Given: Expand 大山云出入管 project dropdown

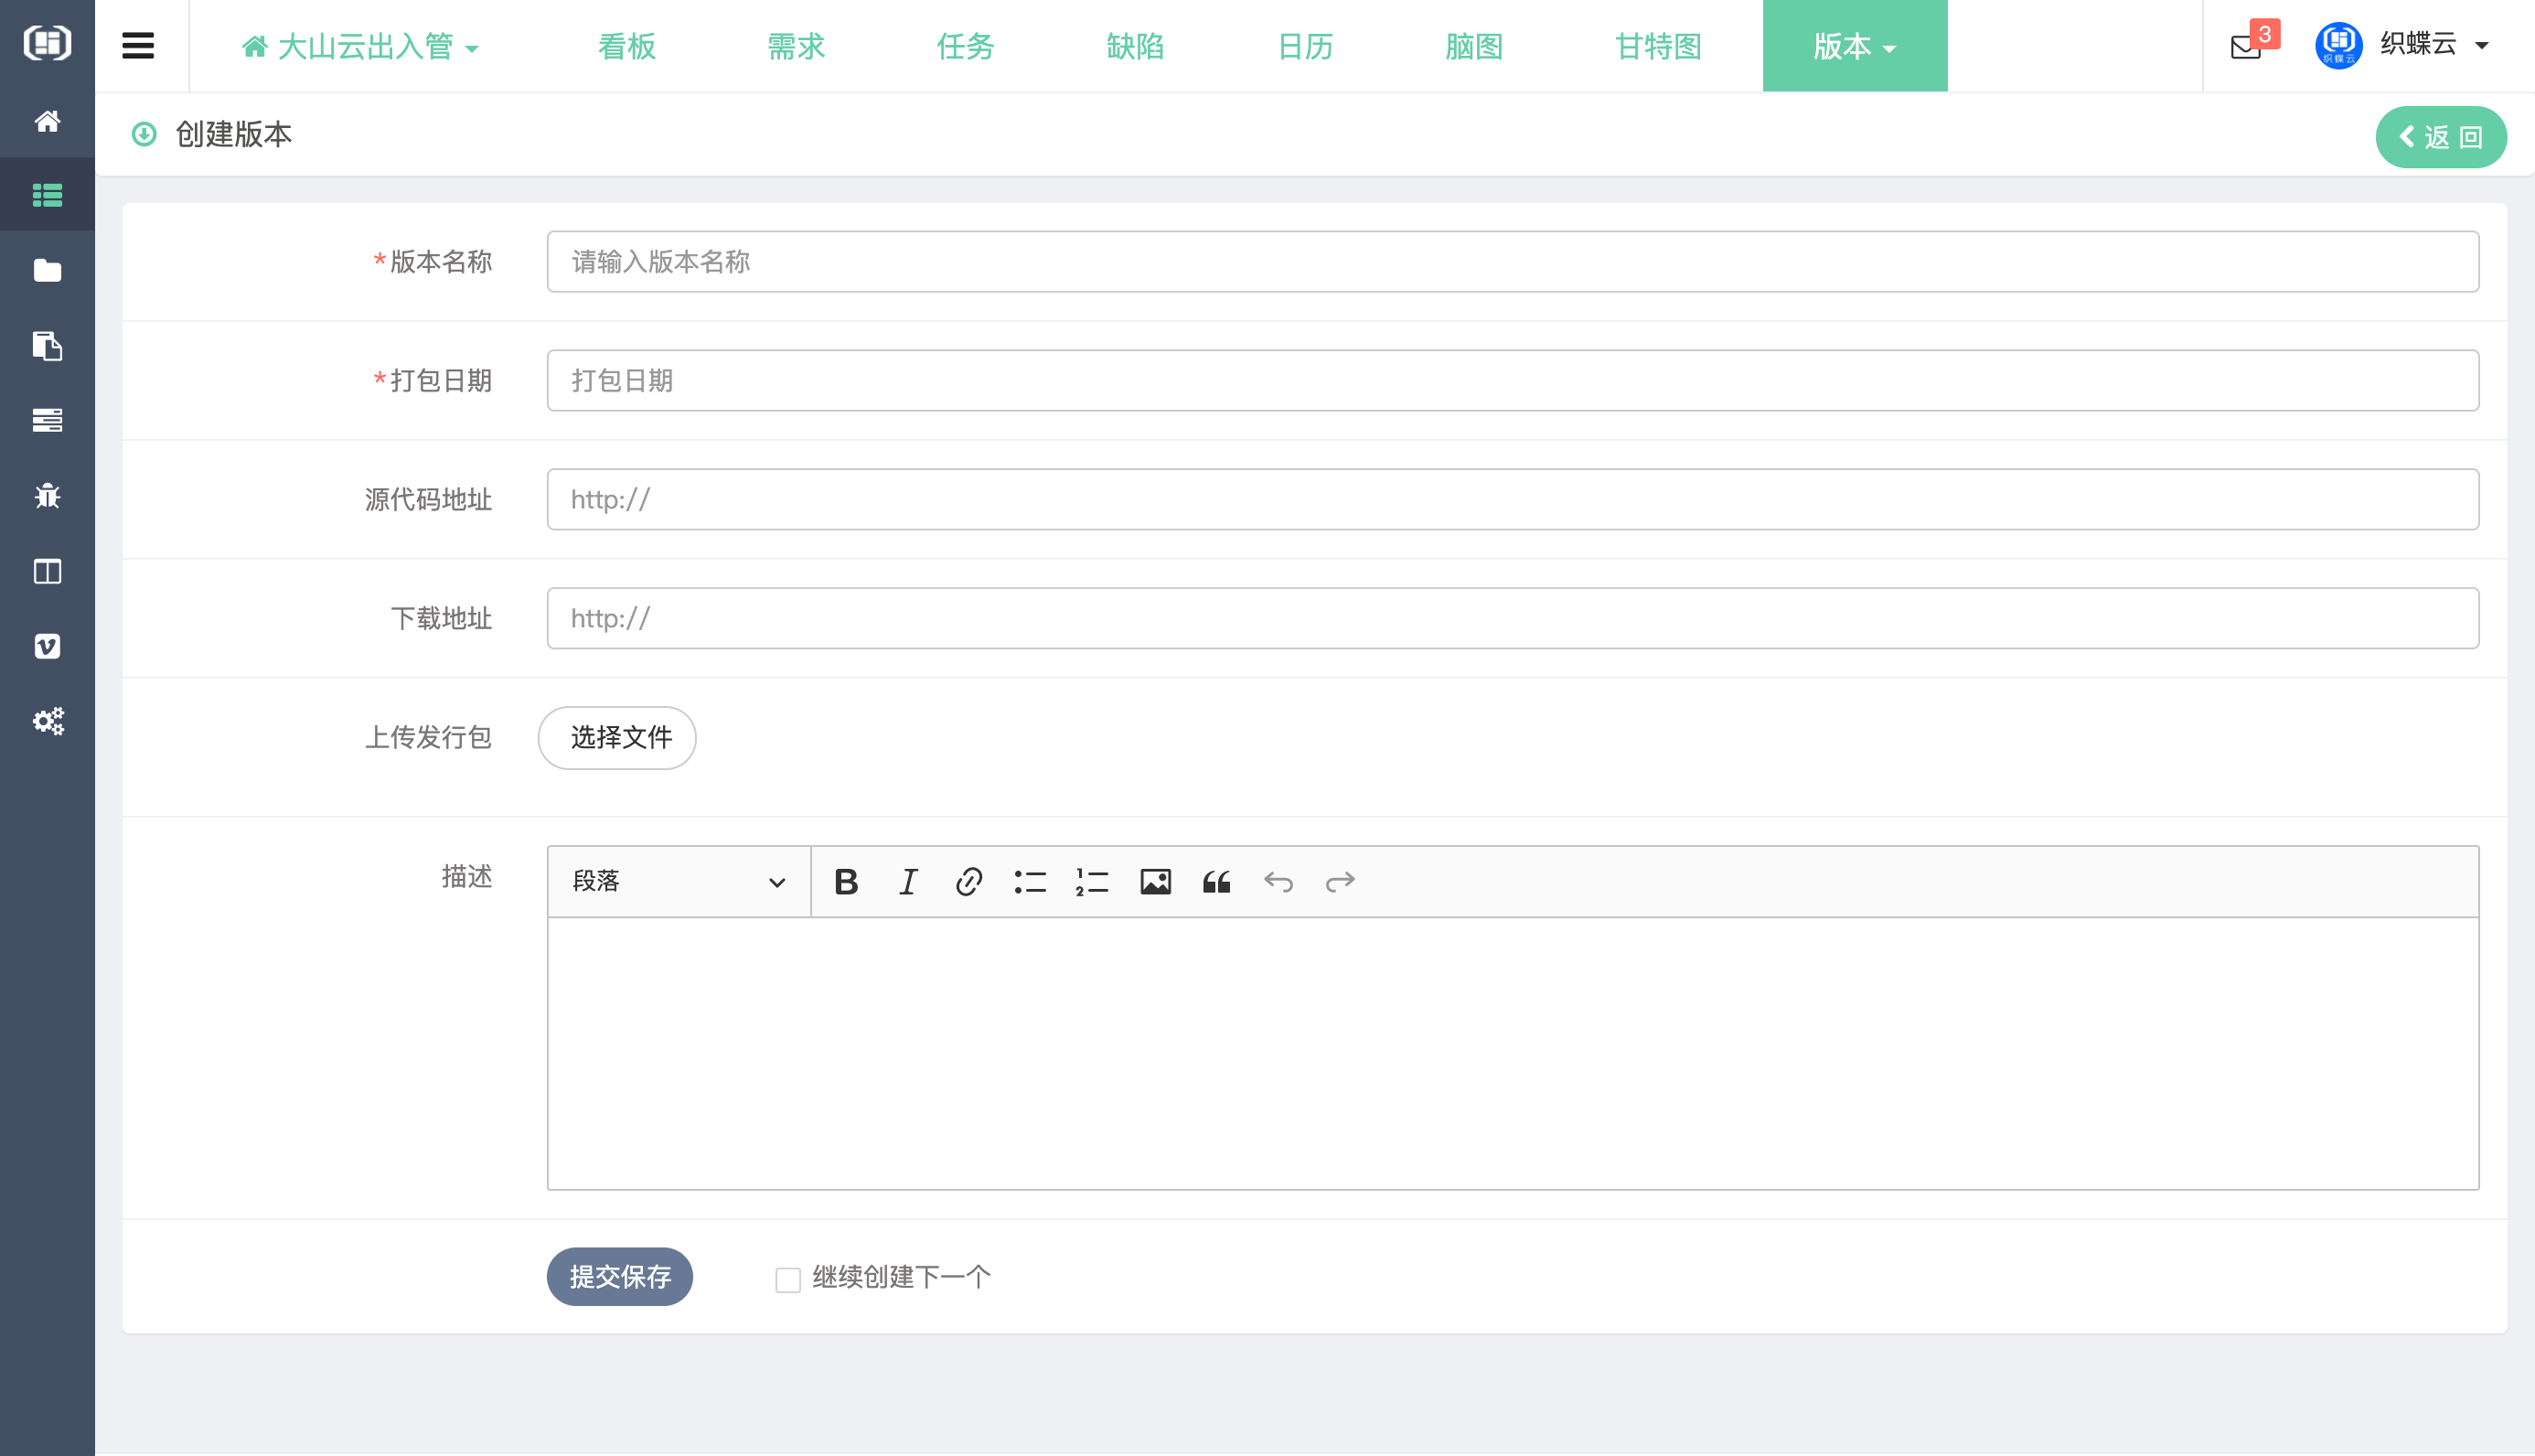Looking at the screenshot, I should coord(361,46).
